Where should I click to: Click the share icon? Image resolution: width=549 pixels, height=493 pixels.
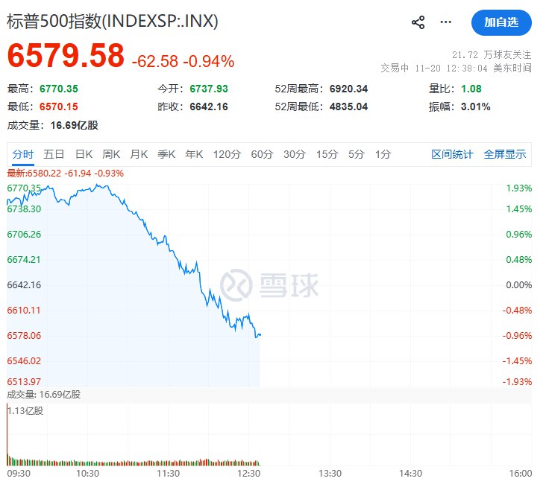[x=418, y=22]
